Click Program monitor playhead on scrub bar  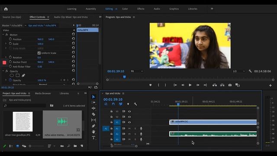pyautogui.click(x=124, y=77)
